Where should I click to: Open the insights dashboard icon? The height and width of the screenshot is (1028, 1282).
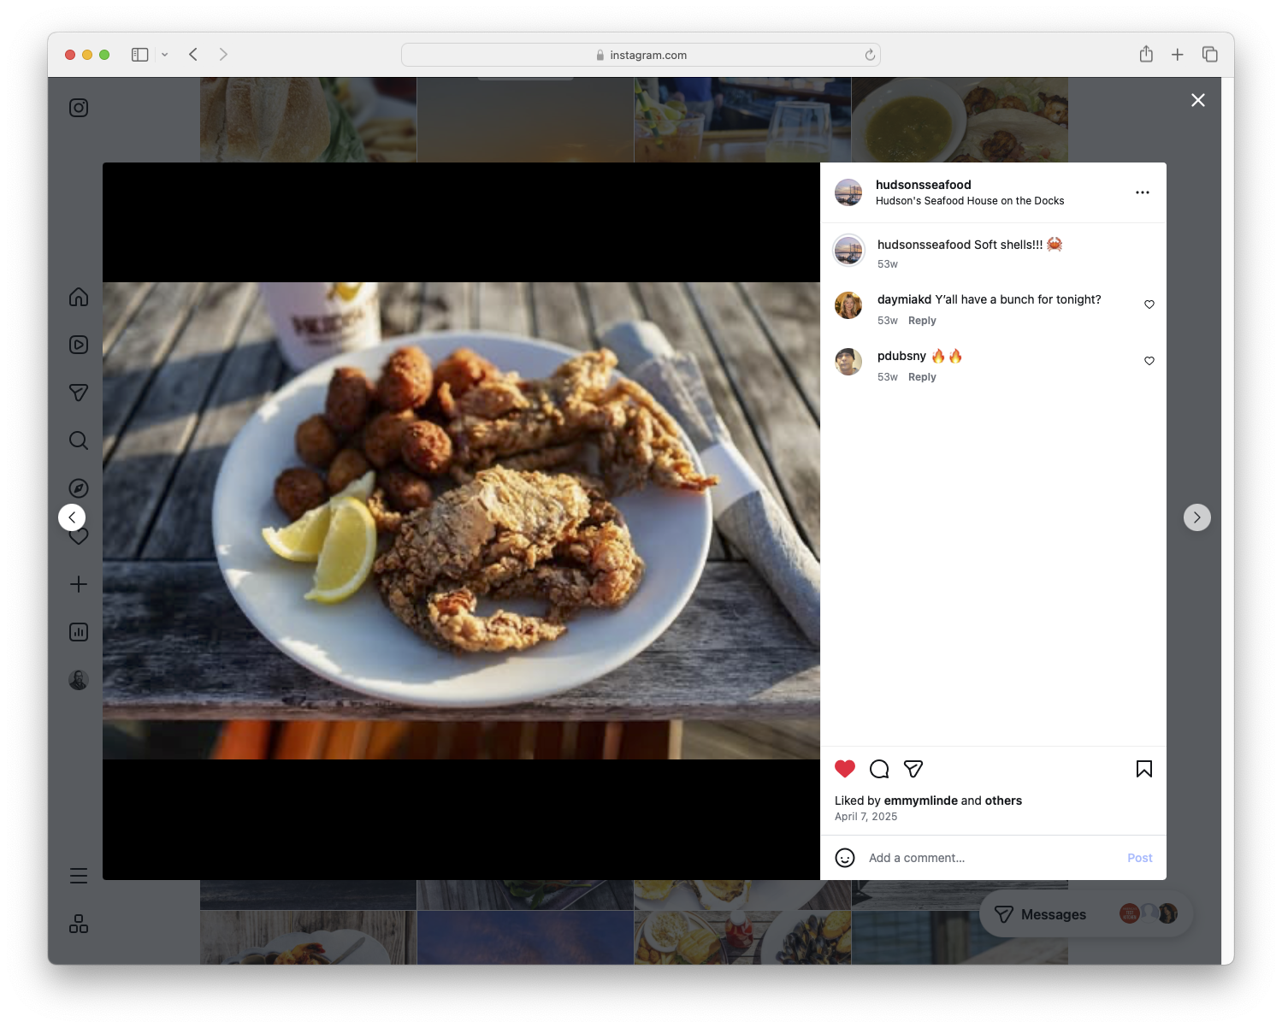pos(78,632)
